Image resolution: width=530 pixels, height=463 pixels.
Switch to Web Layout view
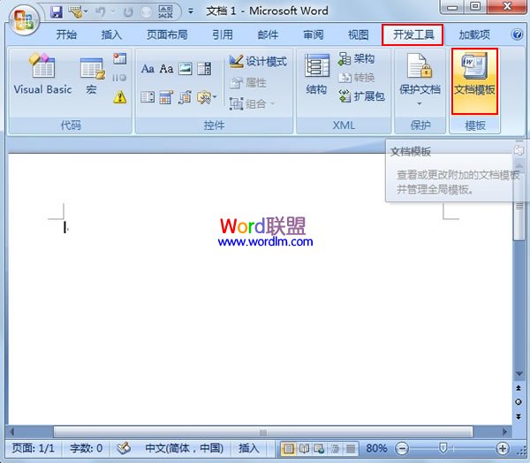319,449
